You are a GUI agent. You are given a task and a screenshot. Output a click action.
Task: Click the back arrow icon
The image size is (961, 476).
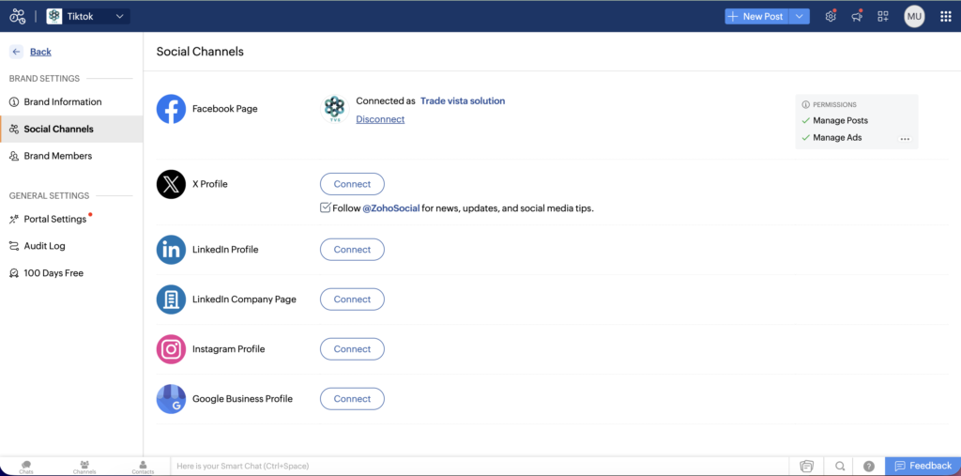tap(17, 52)
